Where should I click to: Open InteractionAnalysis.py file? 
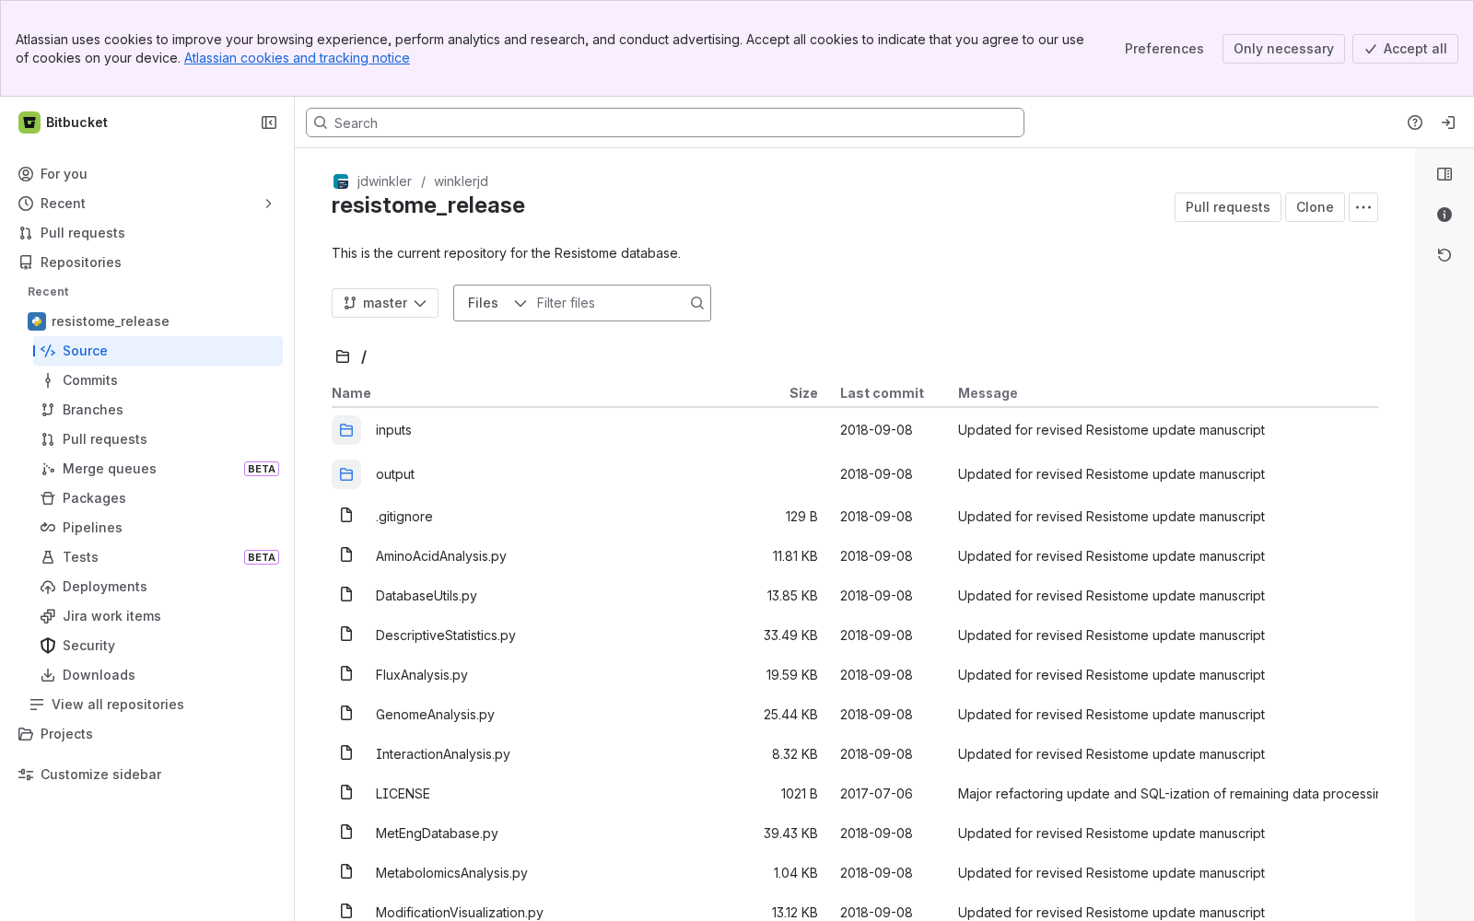tap(442, 754)
